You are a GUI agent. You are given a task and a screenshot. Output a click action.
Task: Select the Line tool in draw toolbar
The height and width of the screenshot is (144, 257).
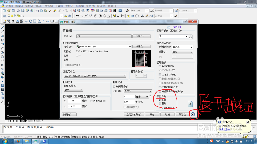tap(2, 28)
